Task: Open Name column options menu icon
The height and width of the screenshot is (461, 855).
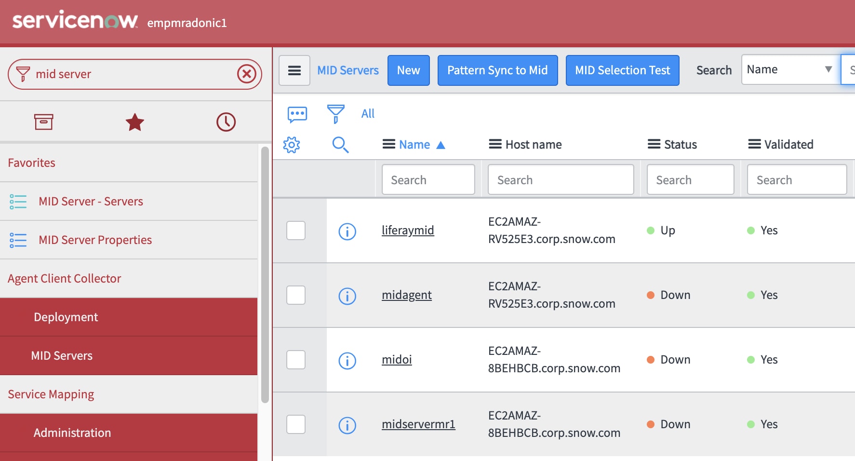Action: 389,144
